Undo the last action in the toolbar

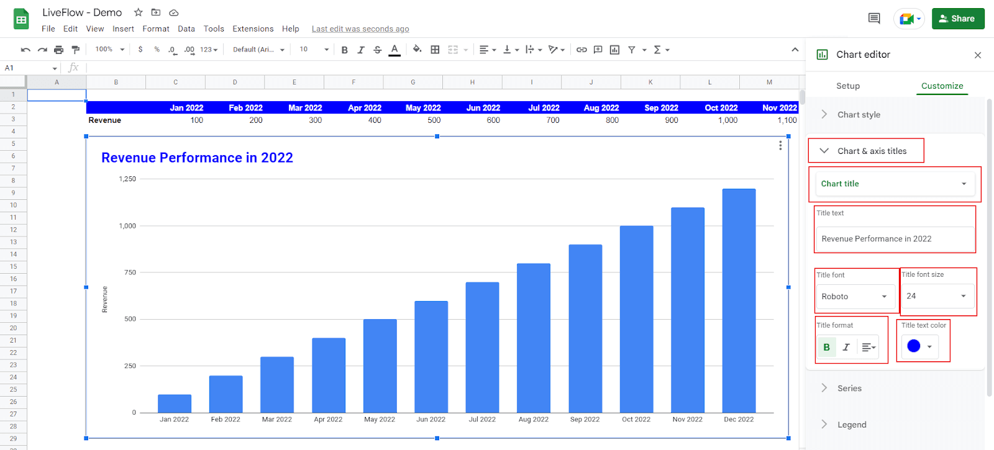(x=25, y=50)
